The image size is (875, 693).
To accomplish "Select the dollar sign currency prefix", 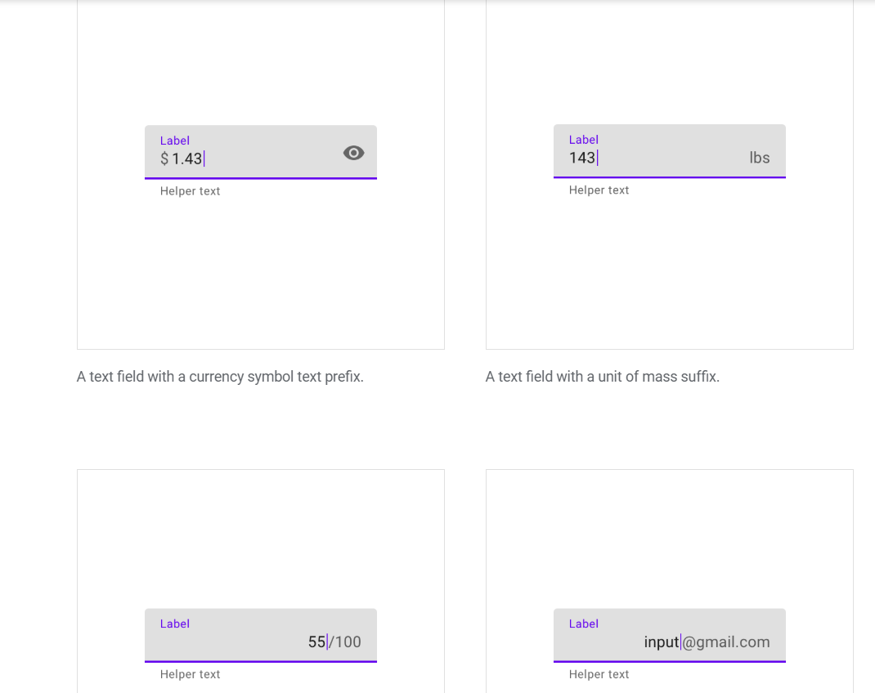I will tap(164, 158).
